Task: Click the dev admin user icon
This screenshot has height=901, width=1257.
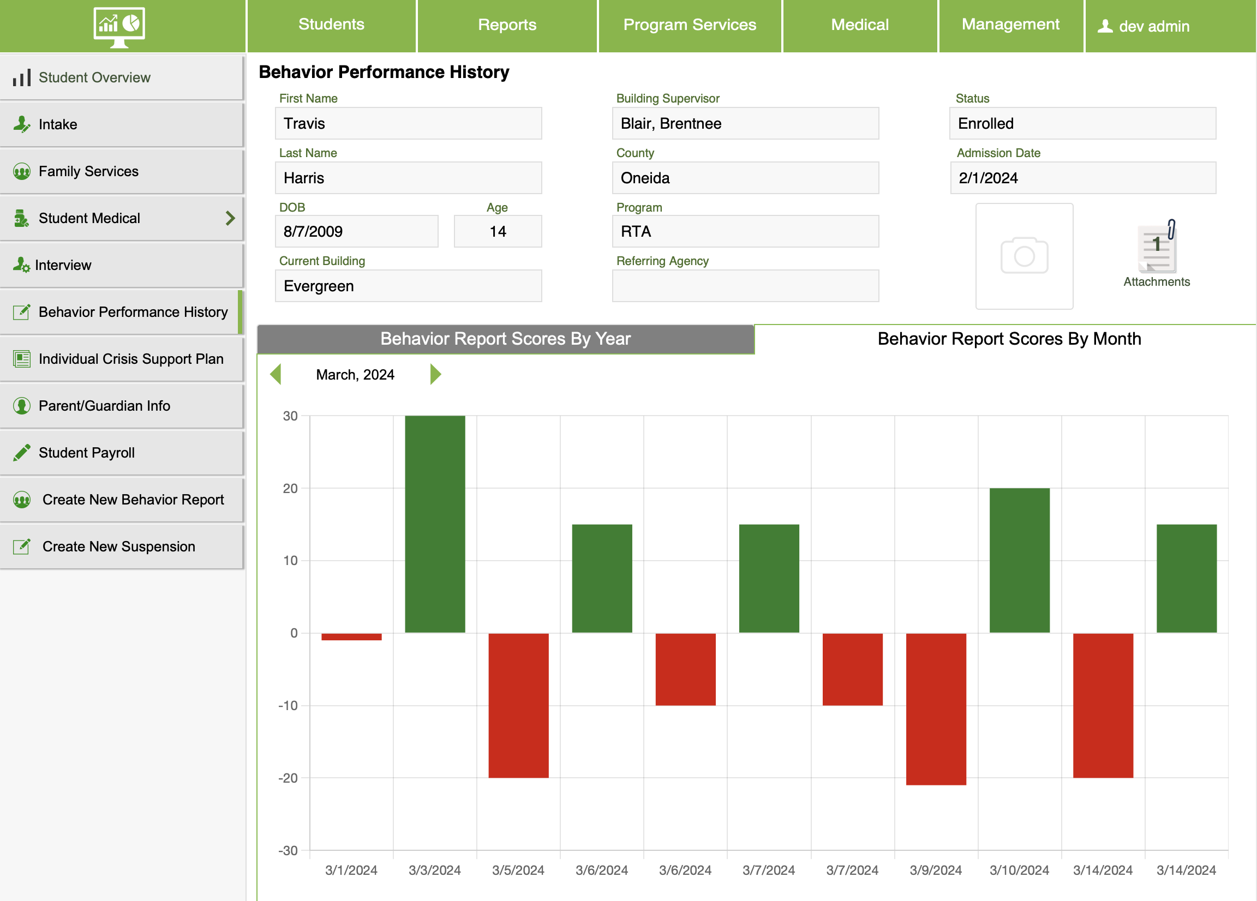Action: pyautogui.click(x=1105, y=26)
